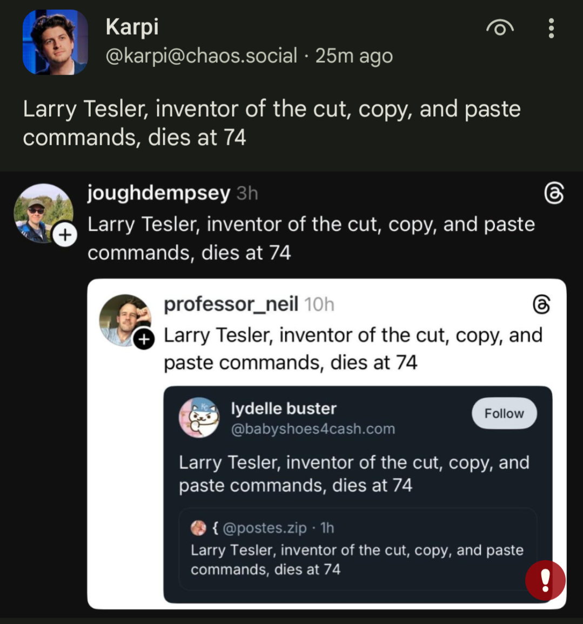Tap the small @postes.zip avatar

[198, 528]
